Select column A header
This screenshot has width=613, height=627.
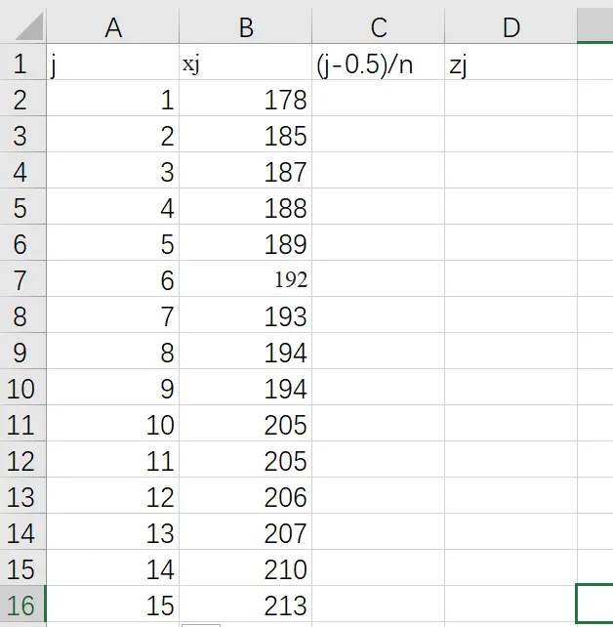pyautogui.click(x=112, y=27)
